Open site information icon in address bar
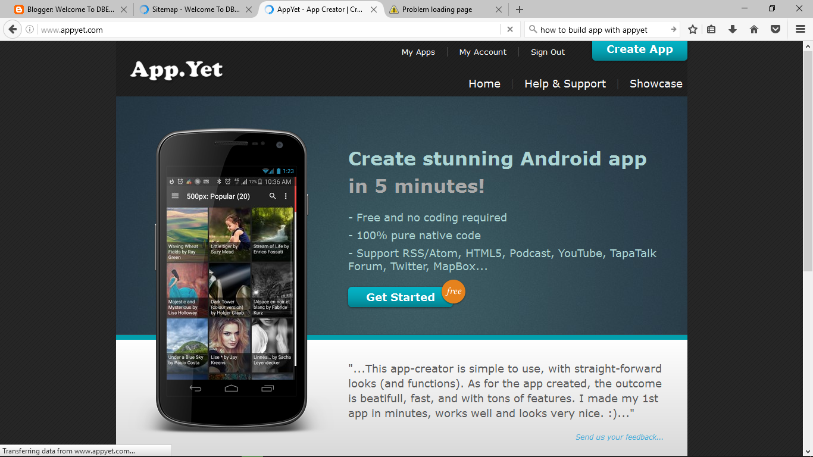This screenshot has height=457, width=813. (30, 30)
